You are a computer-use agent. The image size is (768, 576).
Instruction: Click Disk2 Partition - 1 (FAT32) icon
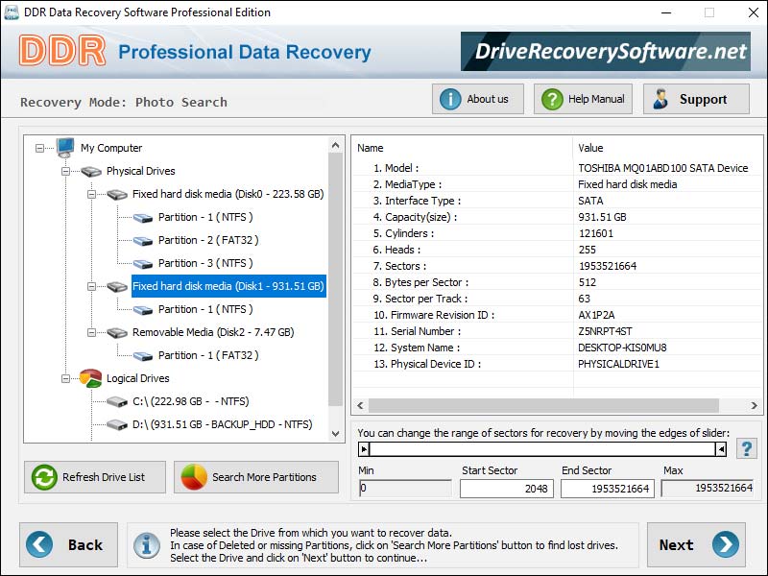click(143, 355)
